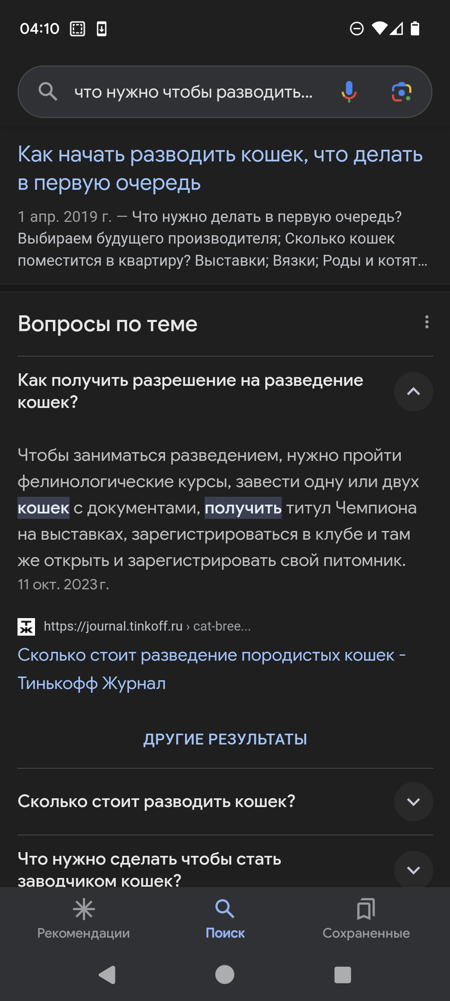The width and height of the screenshot is (450, 1001).
Task: Open Google Lens camera search
Action: pos(402,92)
